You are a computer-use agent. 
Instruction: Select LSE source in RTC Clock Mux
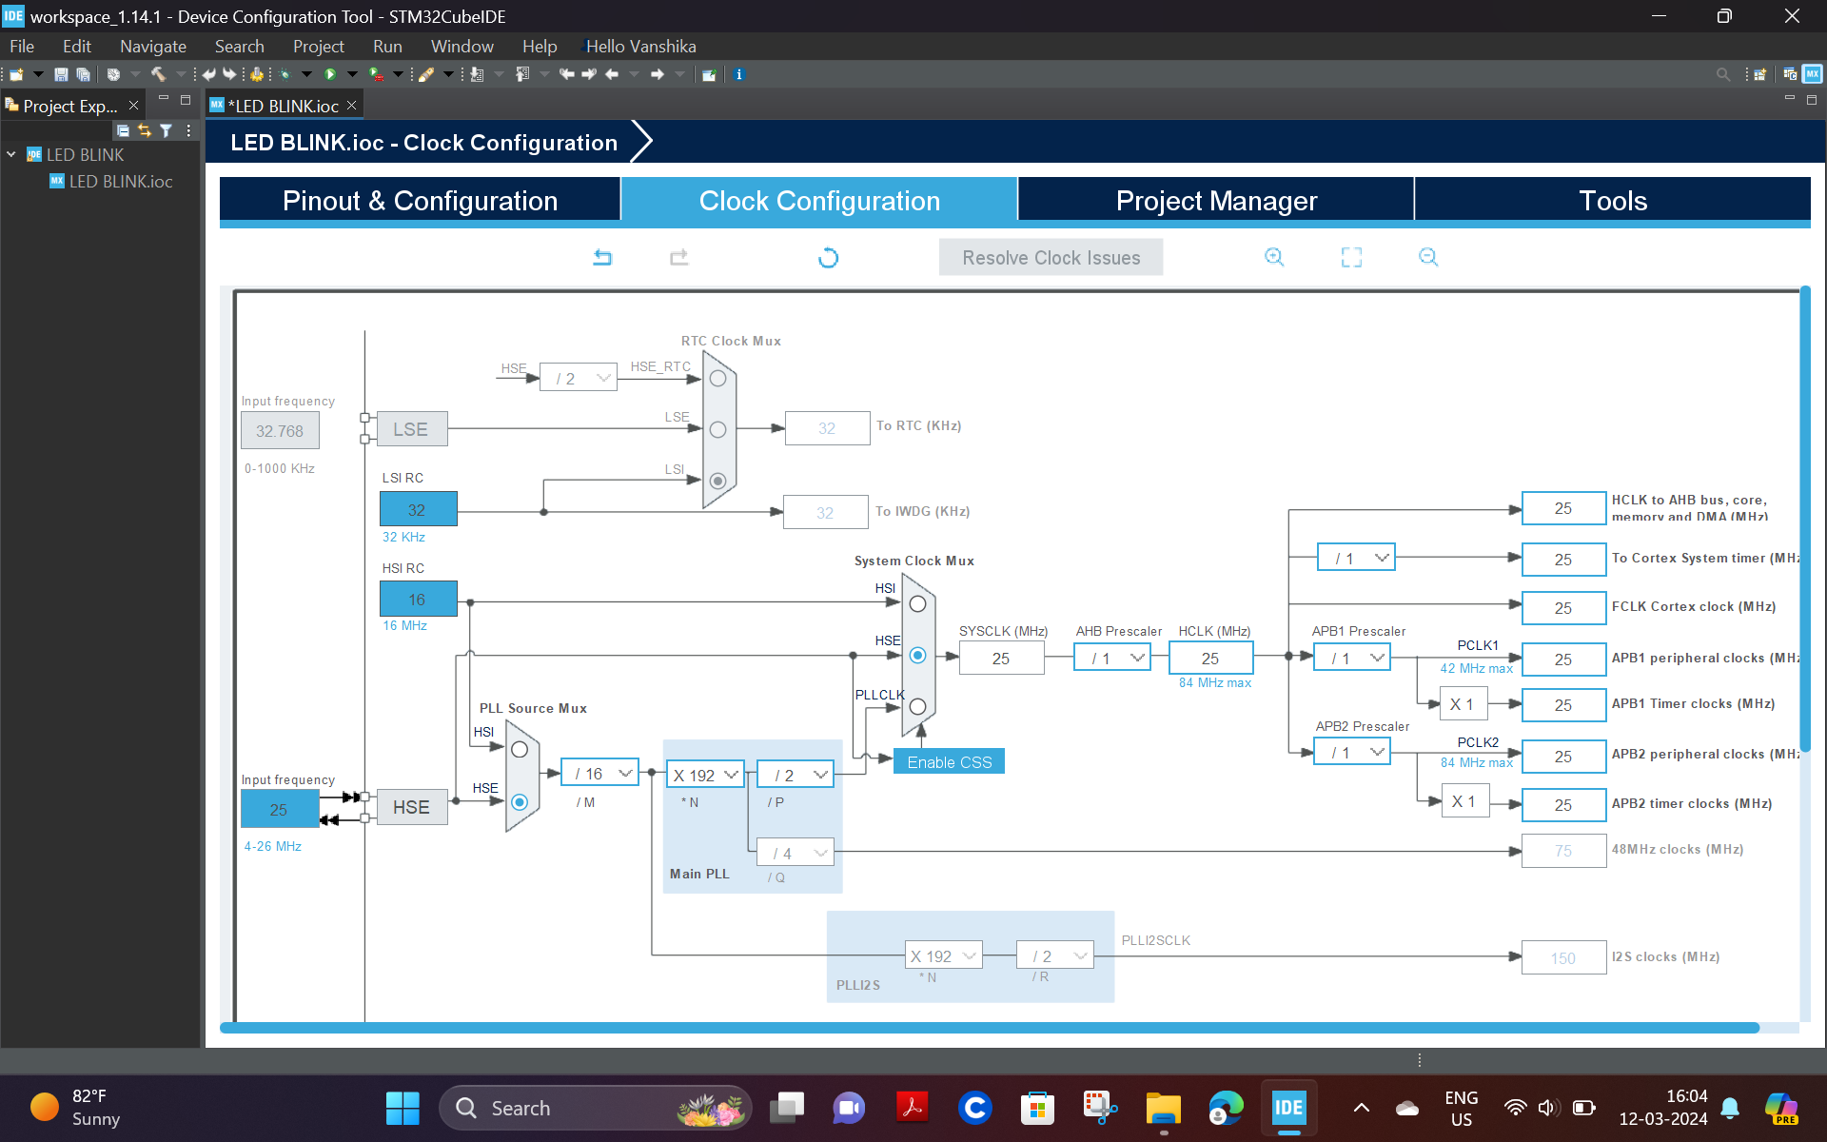pos(718,429)
